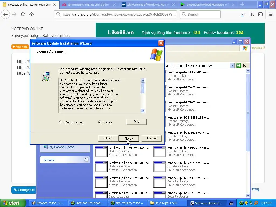The height and width of the screenshot is (207, 276).
Task: Click the browser Search box
Action: click(x=200, y=14)
